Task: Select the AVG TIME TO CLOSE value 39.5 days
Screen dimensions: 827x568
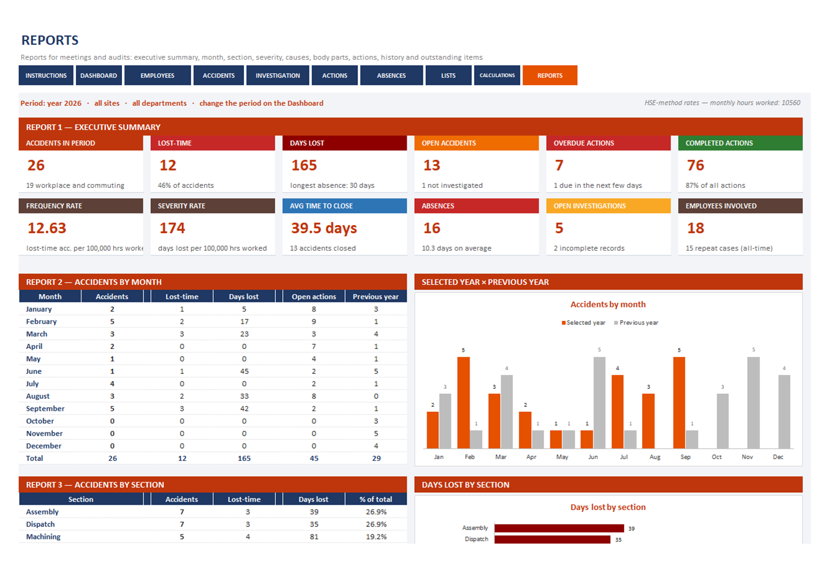Action: coord(324,228)
